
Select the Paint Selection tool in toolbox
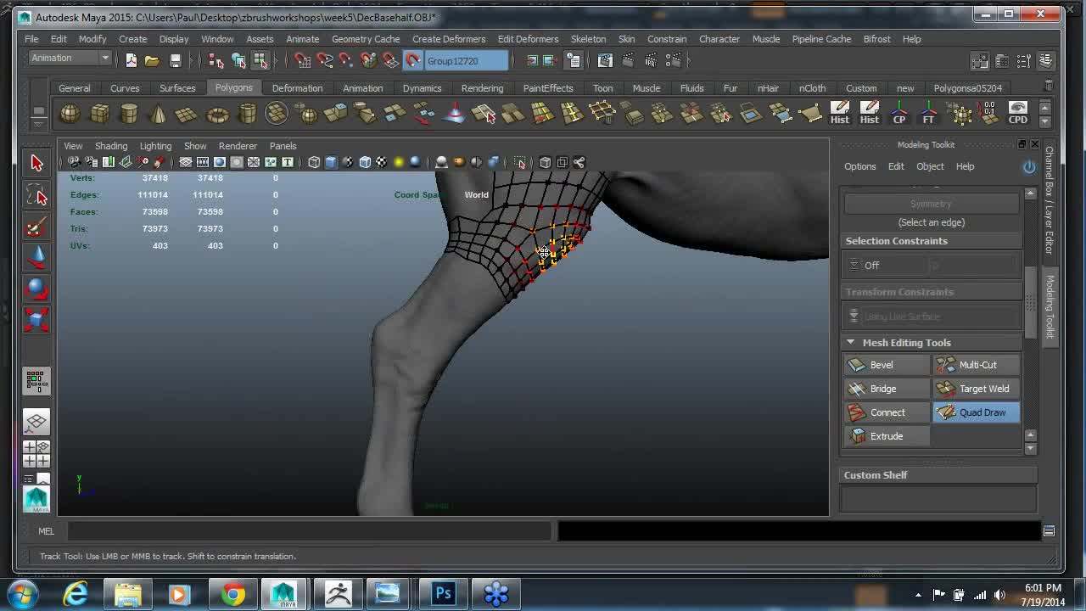coord(36,227)
